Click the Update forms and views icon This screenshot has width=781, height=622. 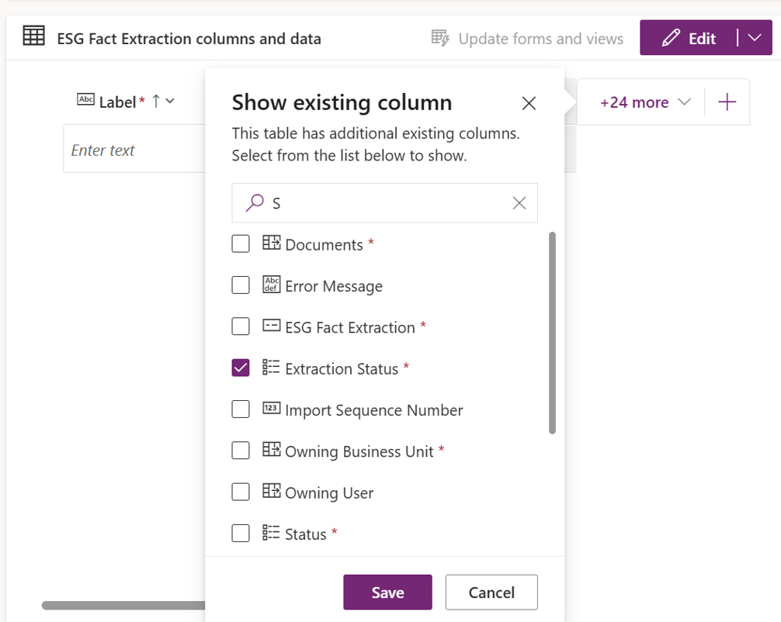click(x=440, y=38)
